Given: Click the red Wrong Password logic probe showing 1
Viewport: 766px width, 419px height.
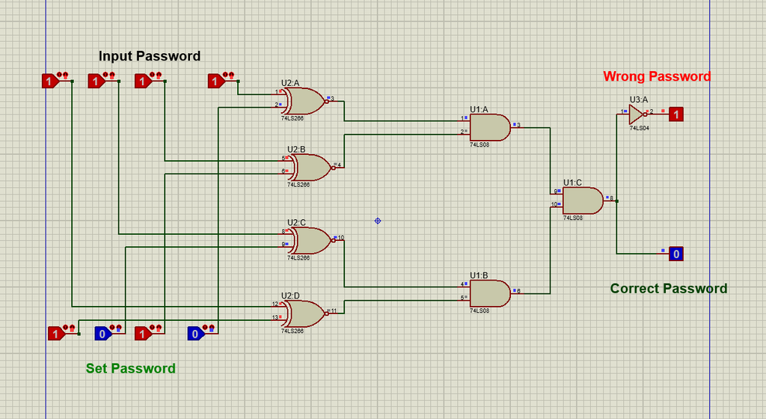Looking at the screenshot, I should click(676, 114).
